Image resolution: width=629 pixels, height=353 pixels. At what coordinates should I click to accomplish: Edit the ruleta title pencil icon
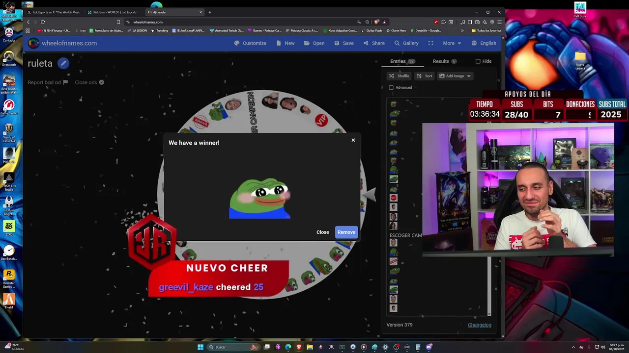pos(63,63)
